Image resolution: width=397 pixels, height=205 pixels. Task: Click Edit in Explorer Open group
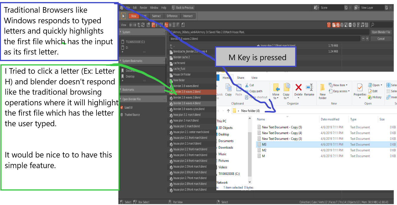pyautogui.click(x=373, y=91)
